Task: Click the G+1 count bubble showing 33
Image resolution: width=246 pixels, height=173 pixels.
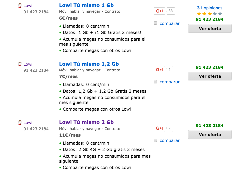Action: pyautogui.click(x=171, y=11)
